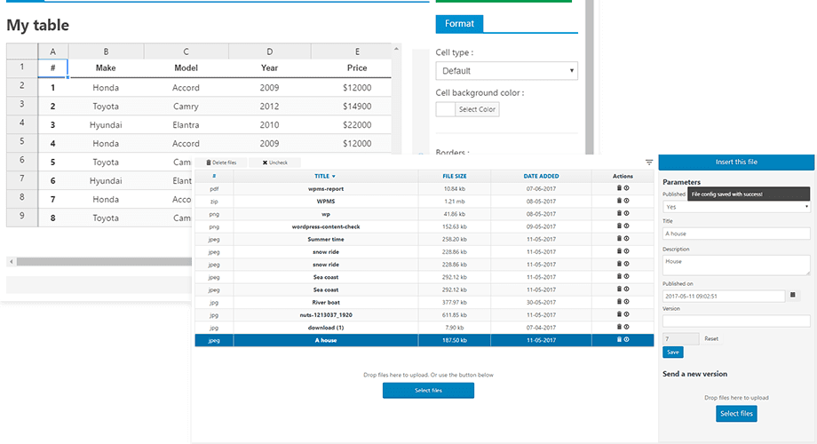817x444 pixels.
Task: Select row 9 header in My table
Action: [22, 216]
